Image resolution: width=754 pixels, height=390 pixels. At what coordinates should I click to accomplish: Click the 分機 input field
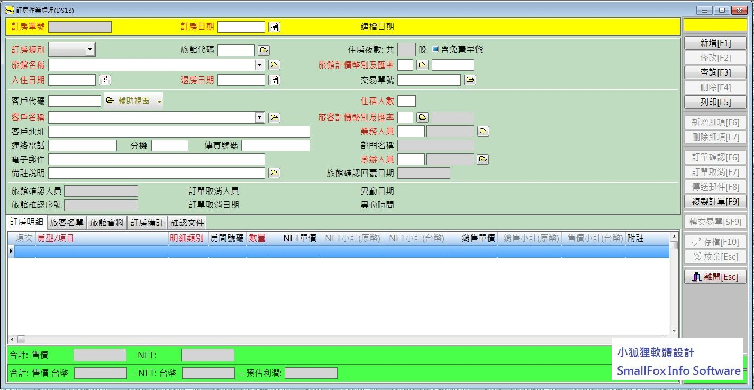pyautogui.click(x=170, y=146)
